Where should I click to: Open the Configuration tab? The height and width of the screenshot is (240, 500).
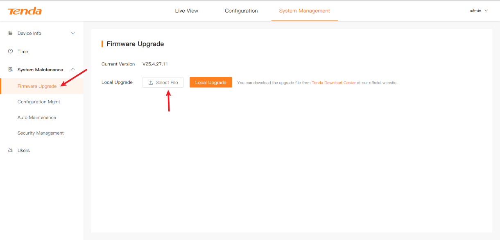click(241, 11)
